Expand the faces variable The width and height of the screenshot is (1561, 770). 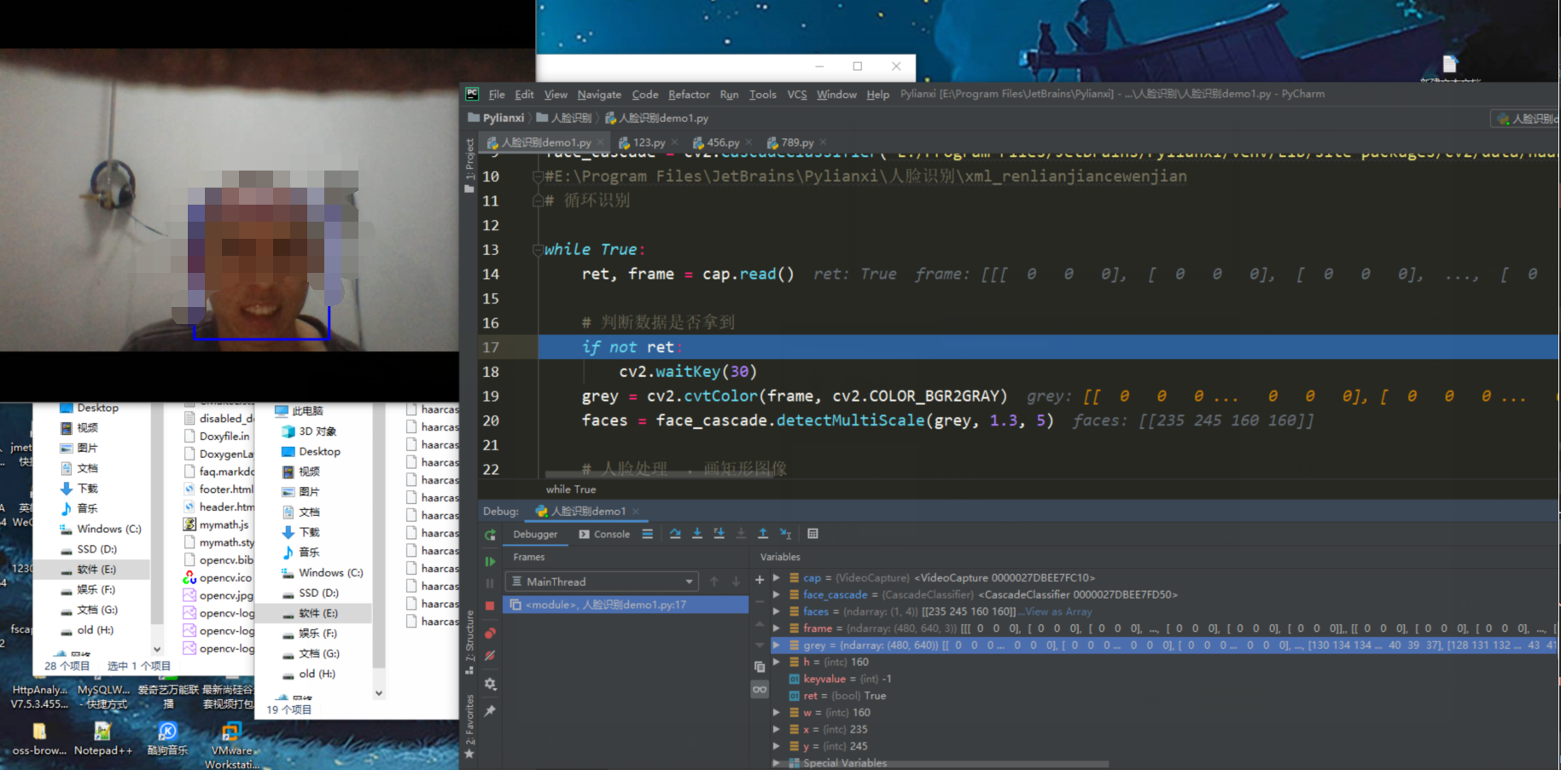(x=777, y=611)
